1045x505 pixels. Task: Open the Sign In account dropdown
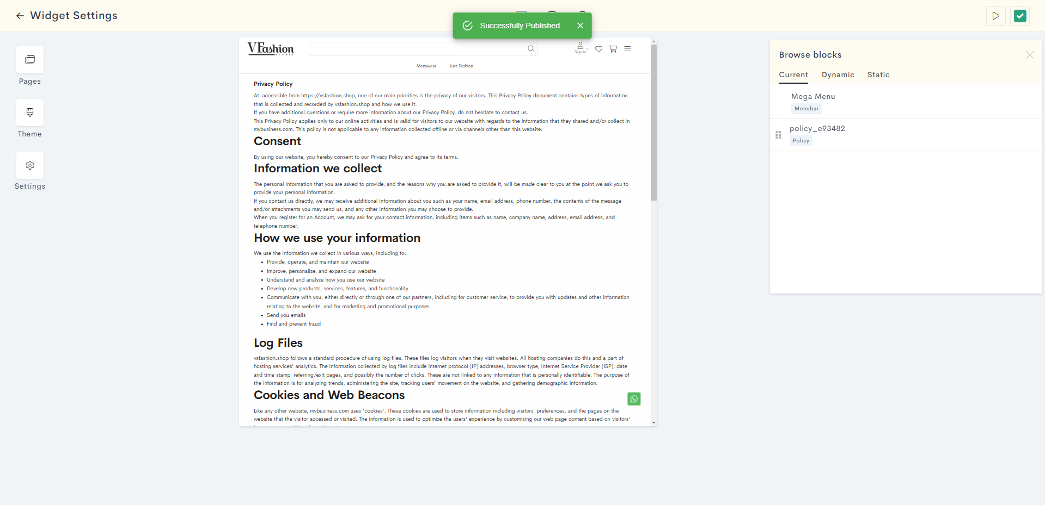(x=581, y=48)
